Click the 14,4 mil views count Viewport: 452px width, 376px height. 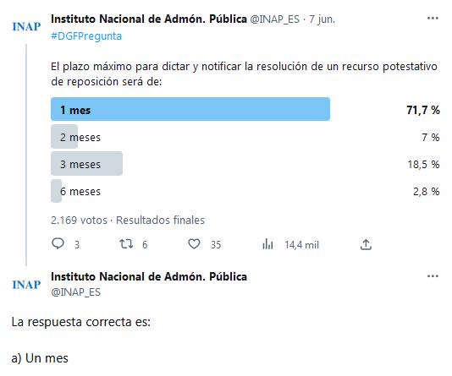302,245
